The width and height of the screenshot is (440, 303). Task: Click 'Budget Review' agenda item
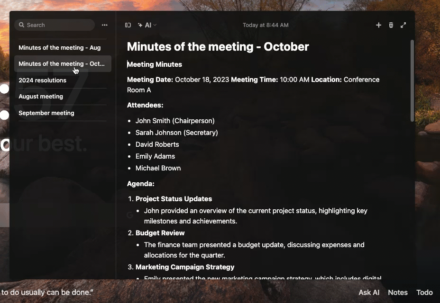[160, 233]
